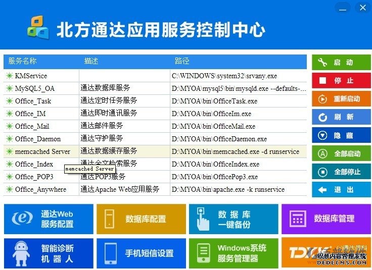The image size is (372, 270).
Task: Click the play-circle icon on 重新启动
Action: tap(322, 99)
